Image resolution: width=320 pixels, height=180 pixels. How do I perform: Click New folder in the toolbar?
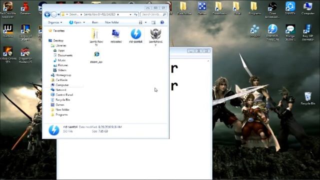[x=112, y=22]
